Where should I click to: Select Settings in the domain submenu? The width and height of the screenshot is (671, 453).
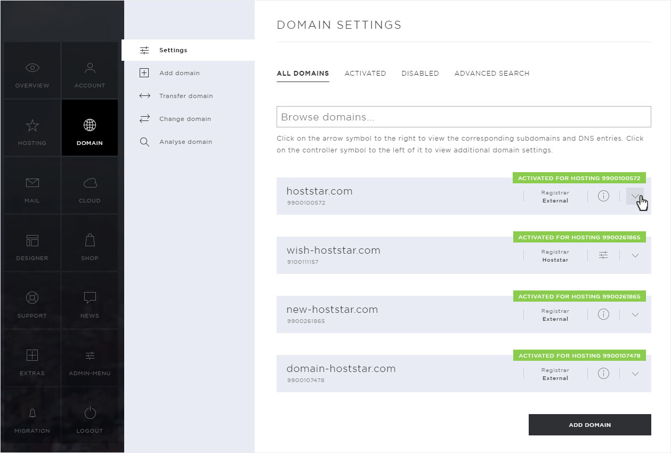[188, 50]
